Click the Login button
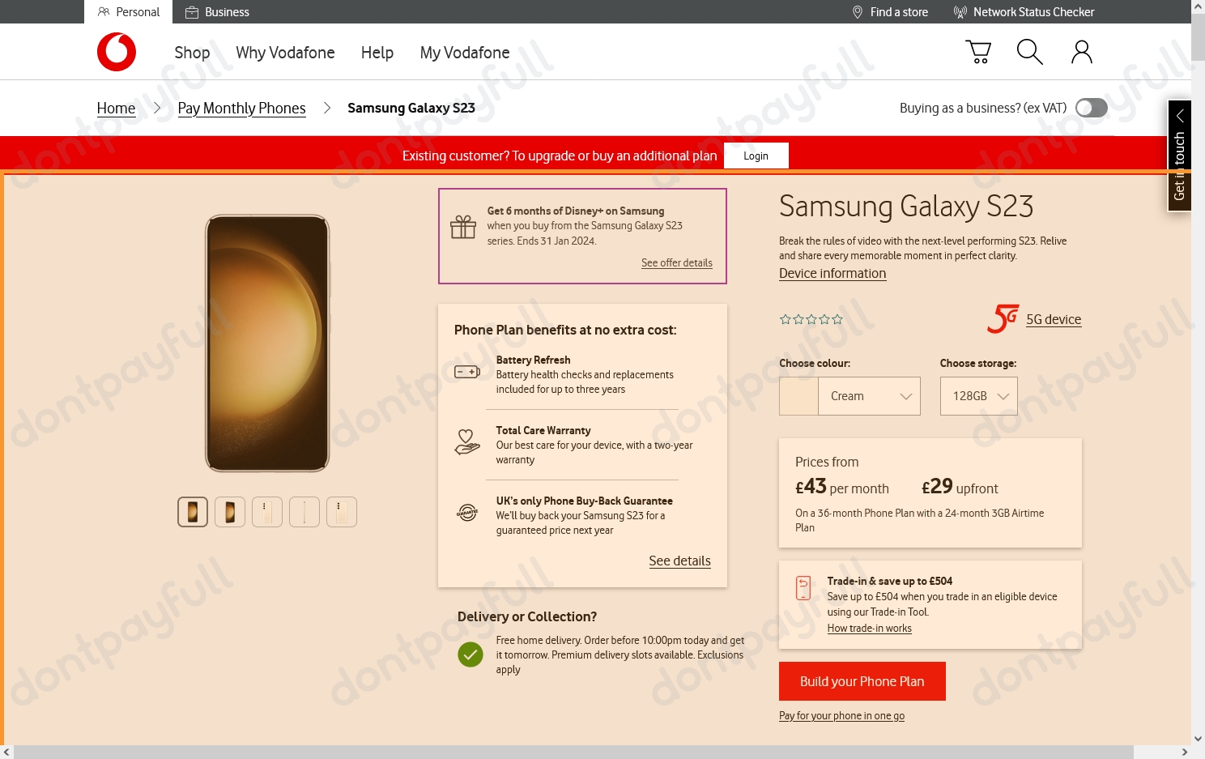Image resolution: width=1205 pixels, height=759 pixels. [756, 156]
